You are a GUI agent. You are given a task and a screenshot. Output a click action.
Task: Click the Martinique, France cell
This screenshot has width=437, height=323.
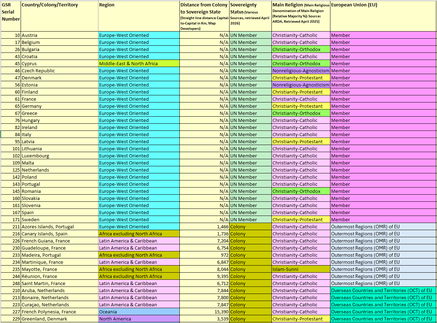coord(59,262)
